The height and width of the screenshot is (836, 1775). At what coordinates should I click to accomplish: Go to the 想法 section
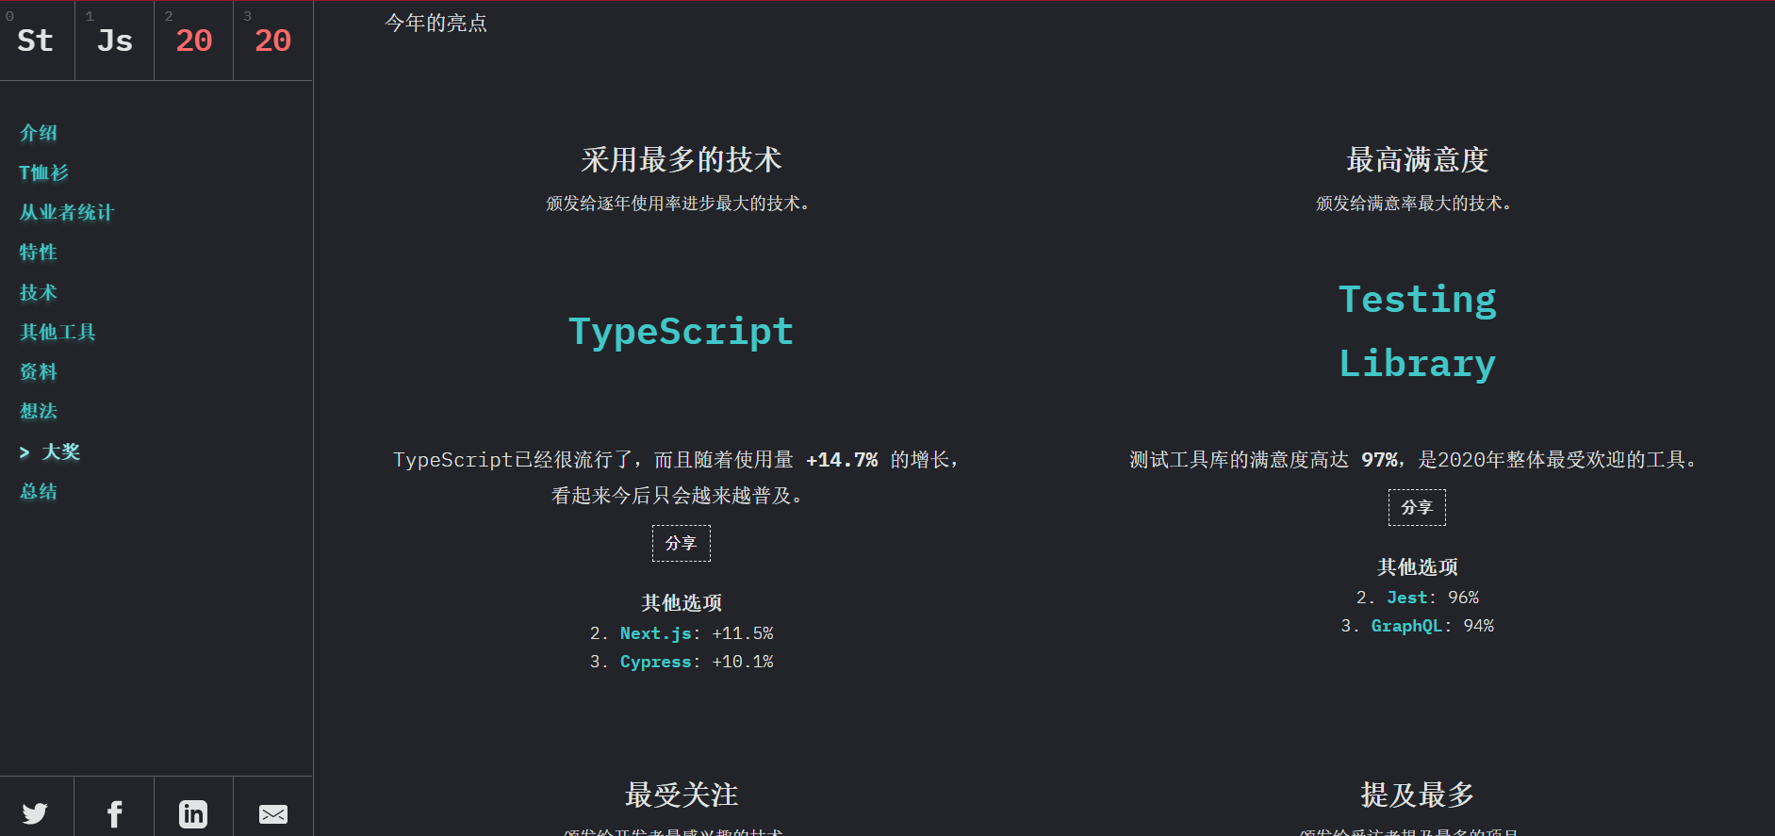39,411
